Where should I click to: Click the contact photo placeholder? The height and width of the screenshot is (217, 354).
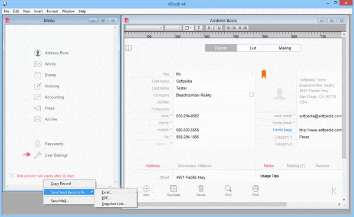coord(279,94)
